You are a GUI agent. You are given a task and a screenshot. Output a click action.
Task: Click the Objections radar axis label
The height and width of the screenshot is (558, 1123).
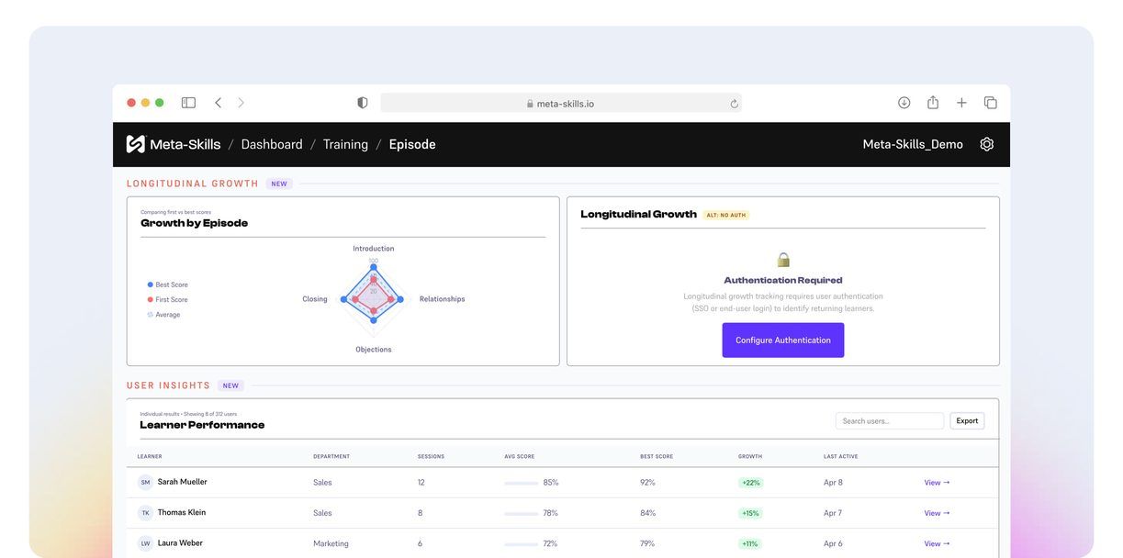(374, 350)
